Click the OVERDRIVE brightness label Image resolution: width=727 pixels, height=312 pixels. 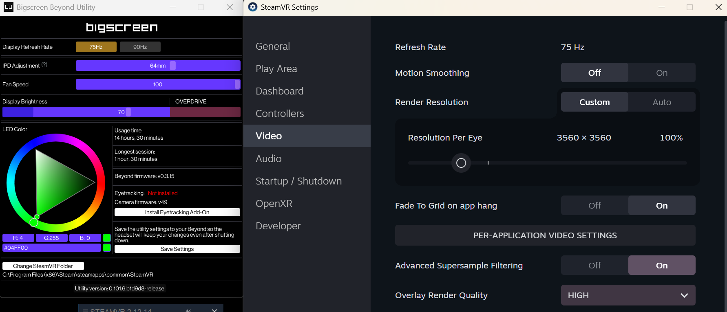point(191,101)
